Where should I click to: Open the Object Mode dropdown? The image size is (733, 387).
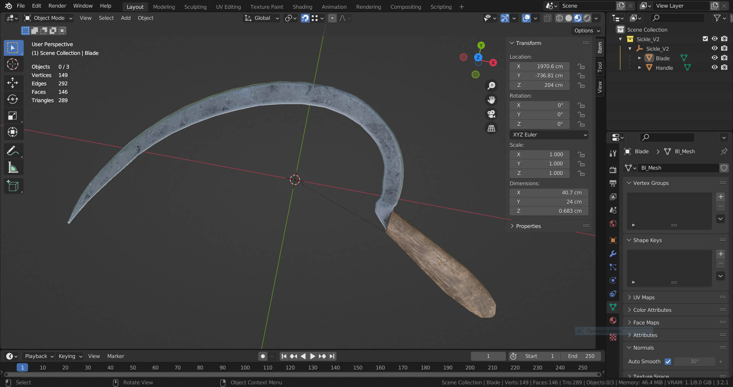tap(48, 18)
